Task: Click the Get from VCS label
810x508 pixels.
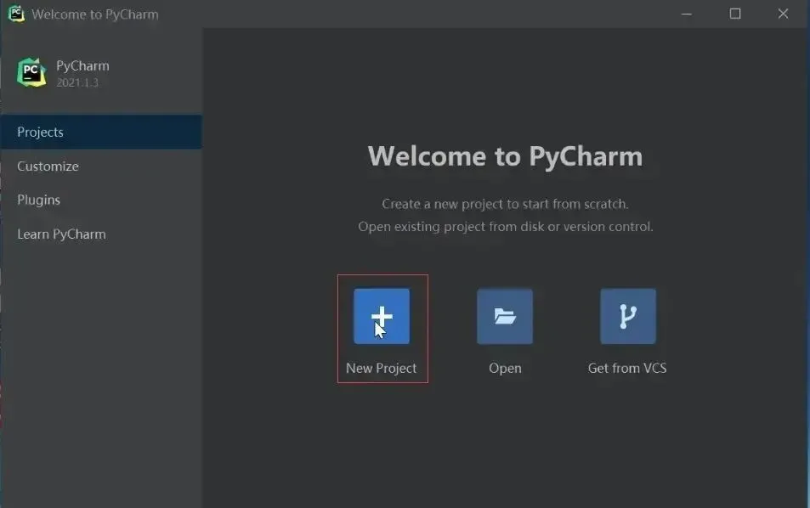Action: point(627,368)
